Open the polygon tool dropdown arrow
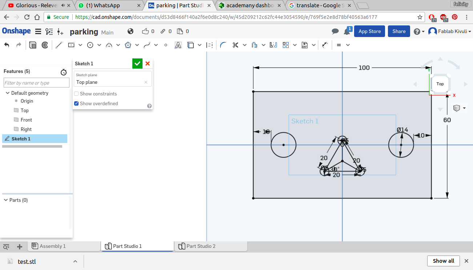The height and width of the screenshot is (270, 473). pyautogui.click(x=137, y=45)
